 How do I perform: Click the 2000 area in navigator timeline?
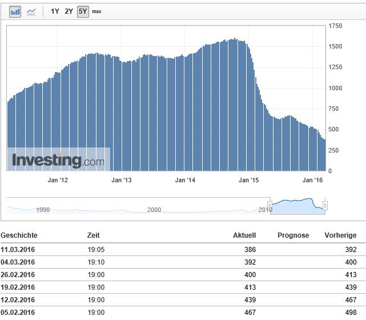pos(154,210)
